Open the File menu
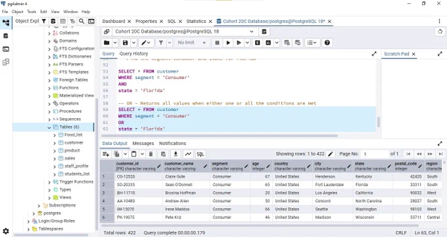The image size is (447, 237). [x=5, y=12]
